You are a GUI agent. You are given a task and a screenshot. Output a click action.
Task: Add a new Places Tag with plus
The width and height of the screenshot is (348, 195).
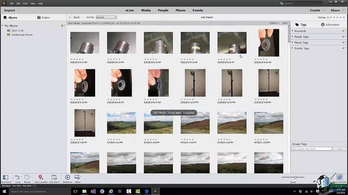[x=343, y=42]
